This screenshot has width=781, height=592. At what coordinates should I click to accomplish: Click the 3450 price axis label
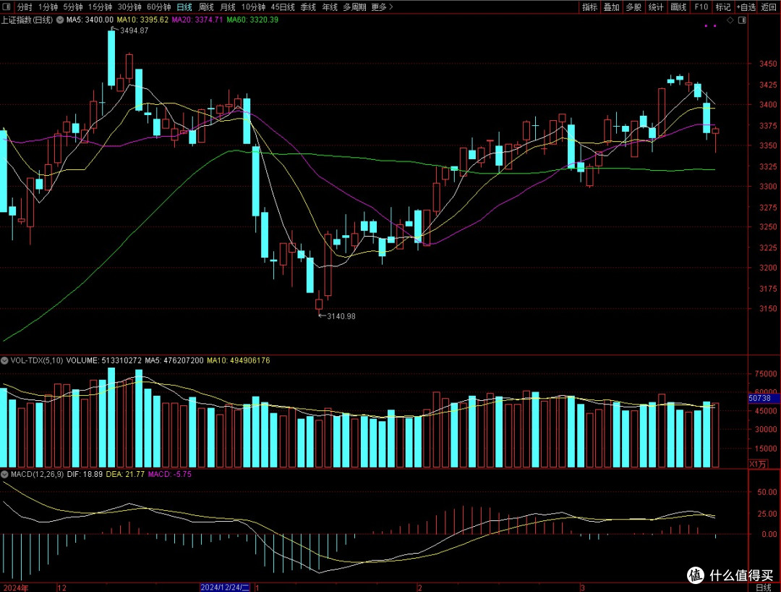click(768, 64)
